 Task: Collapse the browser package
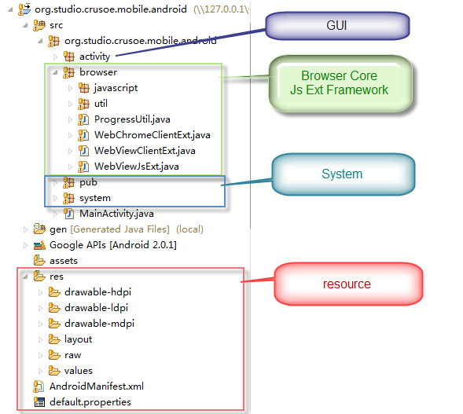[55, 72]
